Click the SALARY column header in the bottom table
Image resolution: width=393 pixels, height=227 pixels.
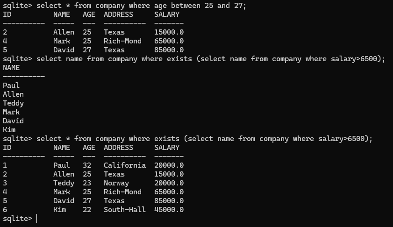(167, 148)
